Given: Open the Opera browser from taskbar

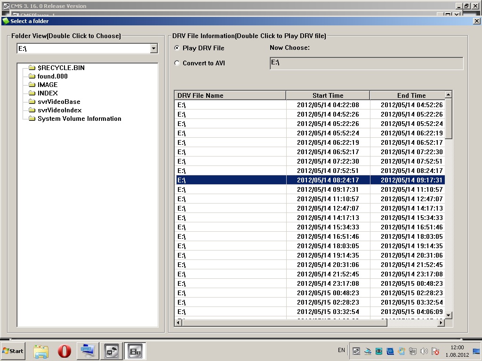Looking at the screenshot, I should [x=64, y=351].
